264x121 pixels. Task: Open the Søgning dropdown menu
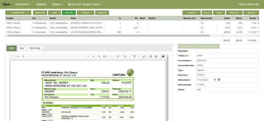(42, 4)
